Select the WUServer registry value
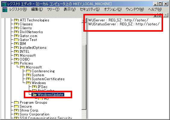This screenshot has height=120, width=170. tap(118, 20)
